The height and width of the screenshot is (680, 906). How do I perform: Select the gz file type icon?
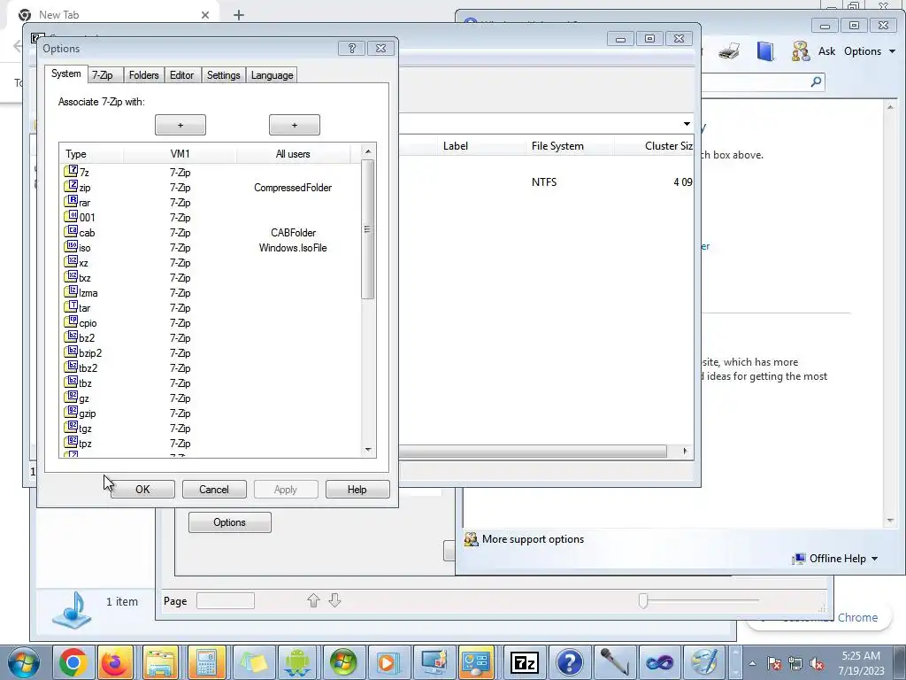[71, 398]
